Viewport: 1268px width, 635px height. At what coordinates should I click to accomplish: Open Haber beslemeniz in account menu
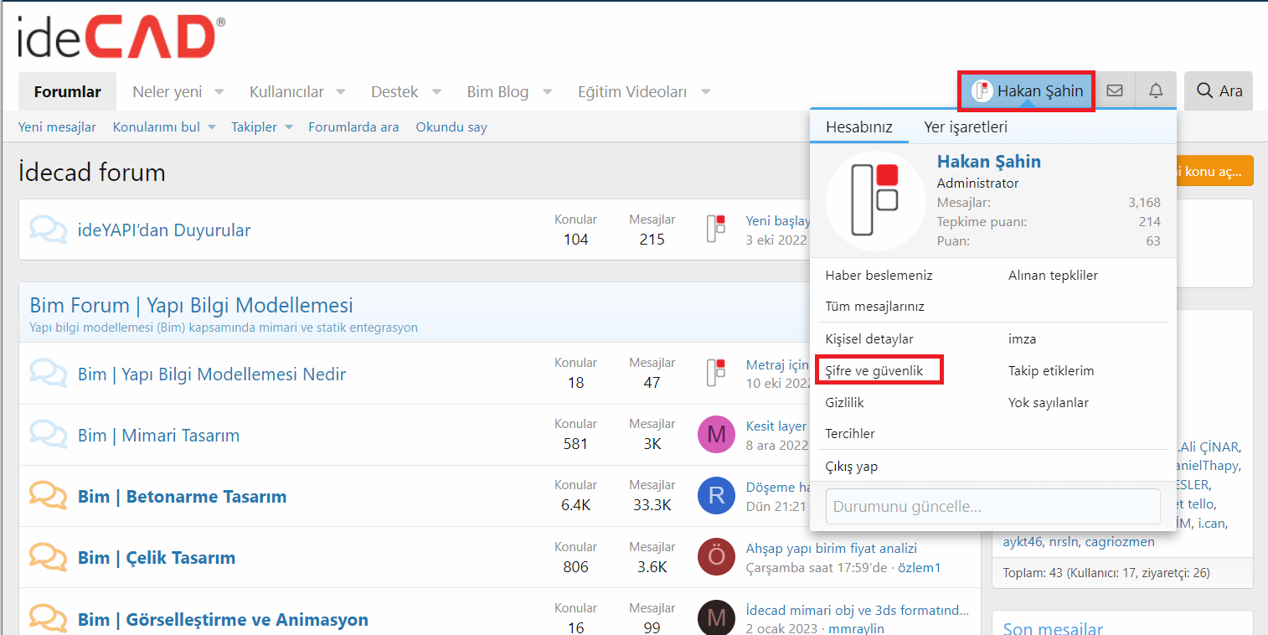click(x=879, y=275)
